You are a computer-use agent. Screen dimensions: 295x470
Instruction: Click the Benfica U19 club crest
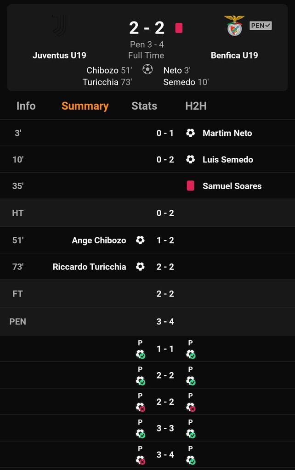tap(235, 25)
